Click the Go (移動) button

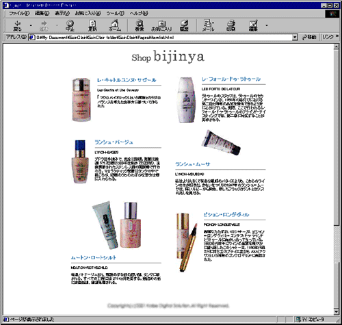click(309, 37)
